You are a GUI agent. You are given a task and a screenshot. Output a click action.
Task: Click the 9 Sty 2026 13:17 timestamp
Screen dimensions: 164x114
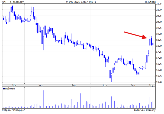tap(81, 2)
